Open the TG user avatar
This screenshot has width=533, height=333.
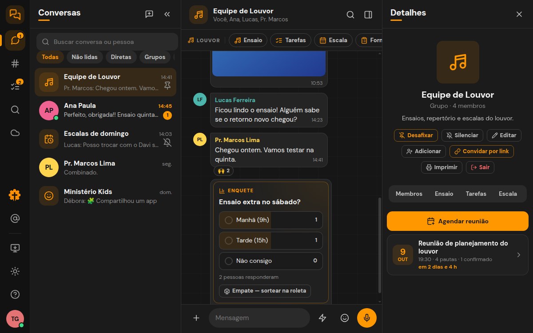tap(15, 319)
